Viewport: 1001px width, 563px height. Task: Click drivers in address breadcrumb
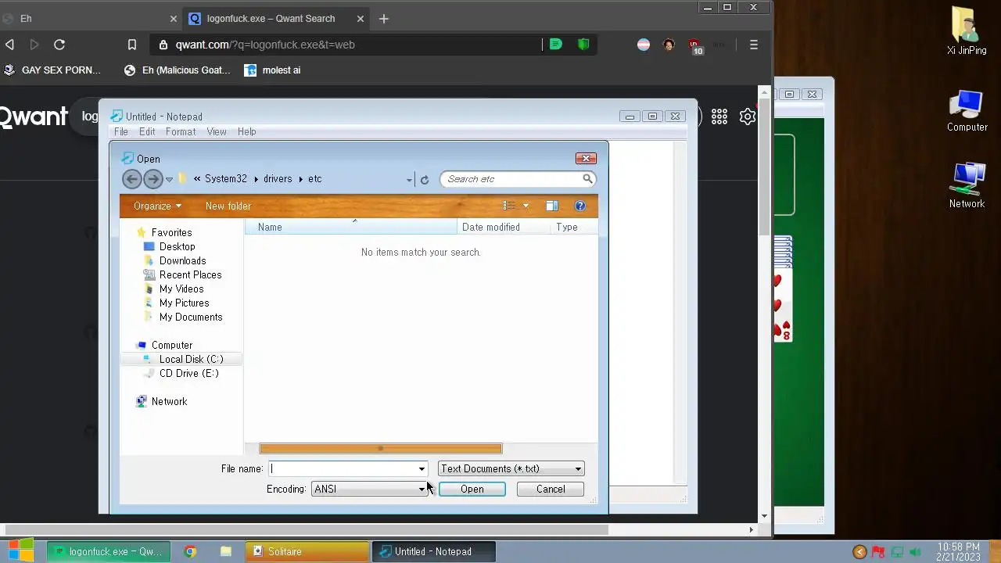pyautogui.click(x=278, y=179)
